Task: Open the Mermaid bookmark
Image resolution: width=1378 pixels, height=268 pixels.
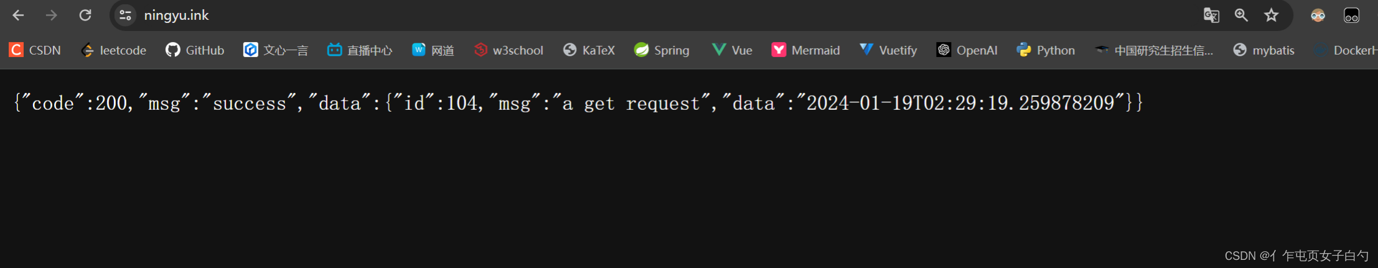Action: click(x=806, y=50)
